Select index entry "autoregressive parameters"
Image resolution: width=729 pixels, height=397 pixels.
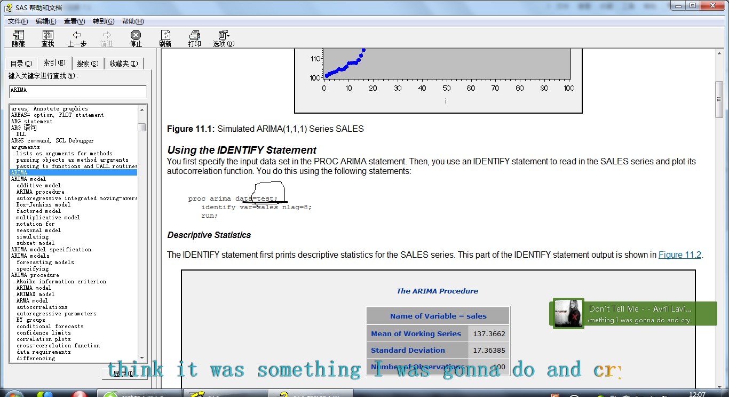57,314
